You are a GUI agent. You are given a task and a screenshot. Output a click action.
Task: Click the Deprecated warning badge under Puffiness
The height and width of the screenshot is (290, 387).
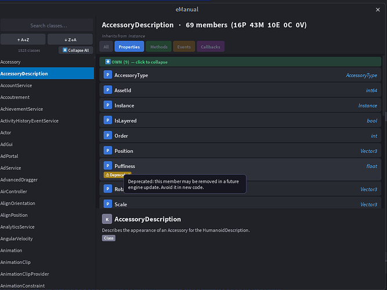click(117, 175)
